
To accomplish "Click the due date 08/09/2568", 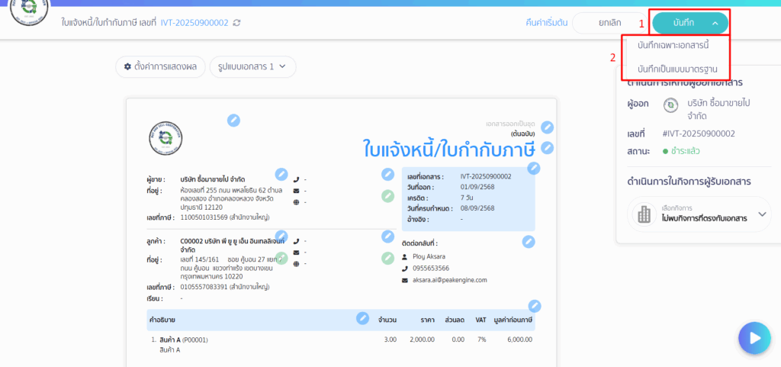I will tap(477, 208).
